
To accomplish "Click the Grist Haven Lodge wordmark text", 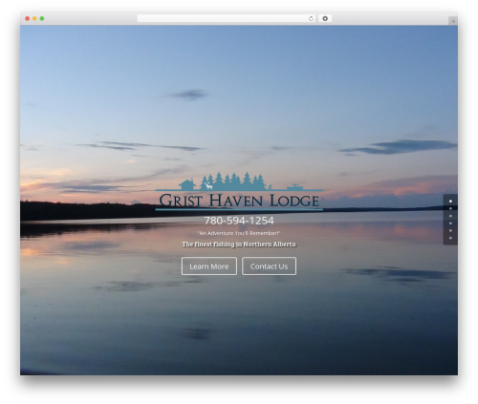I will [x=239, y=201].
